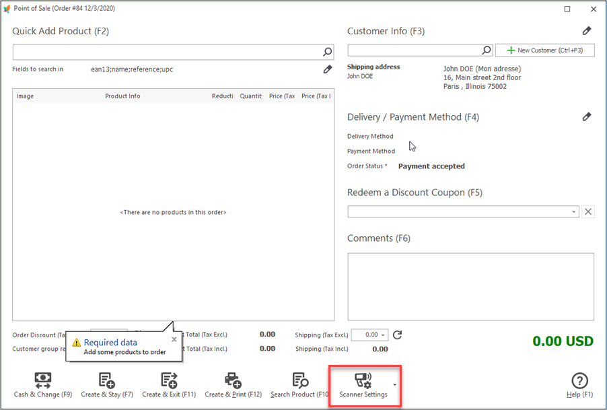The width and height of the screenshot is (607, 410).
Task: Dismiss the Required data tooltip
Action: pyautogui.click(x=174, y=339)
